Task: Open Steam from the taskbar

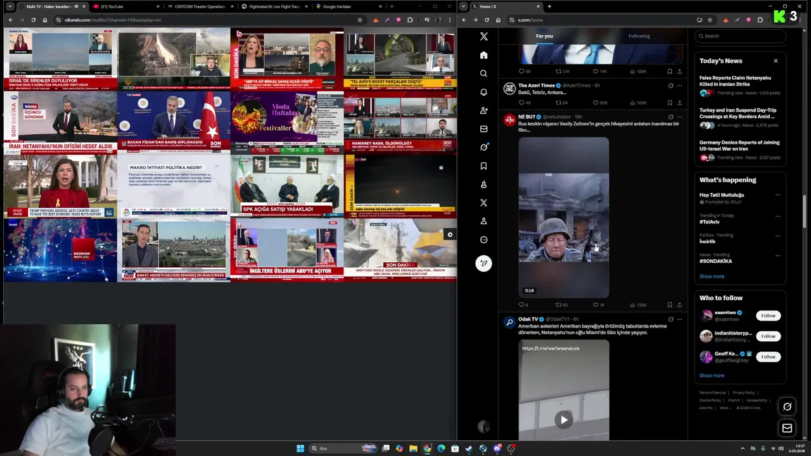Action: point(469,448)
